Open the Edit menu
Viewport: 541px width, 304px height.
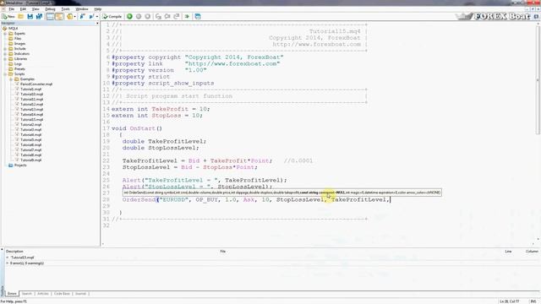[x=23, y=9]
